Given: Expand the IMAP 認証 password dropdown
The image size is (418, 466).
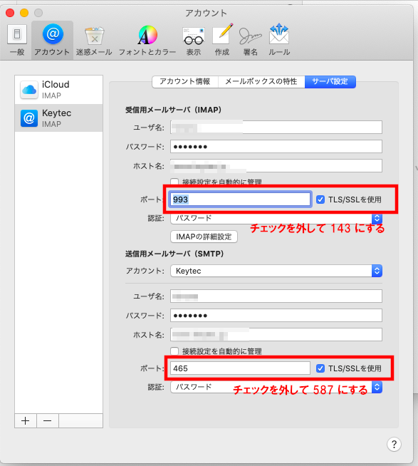Looking at the screenshot, I should 377,219.
